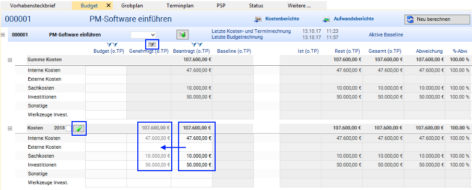
Task: Tick the checkbox next to Kosten 2018
Action: click(69, 128)
